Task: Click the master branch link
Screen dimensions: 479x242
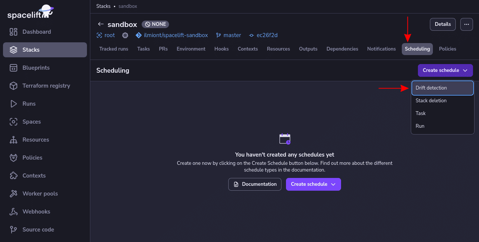Action: [232, 35]
